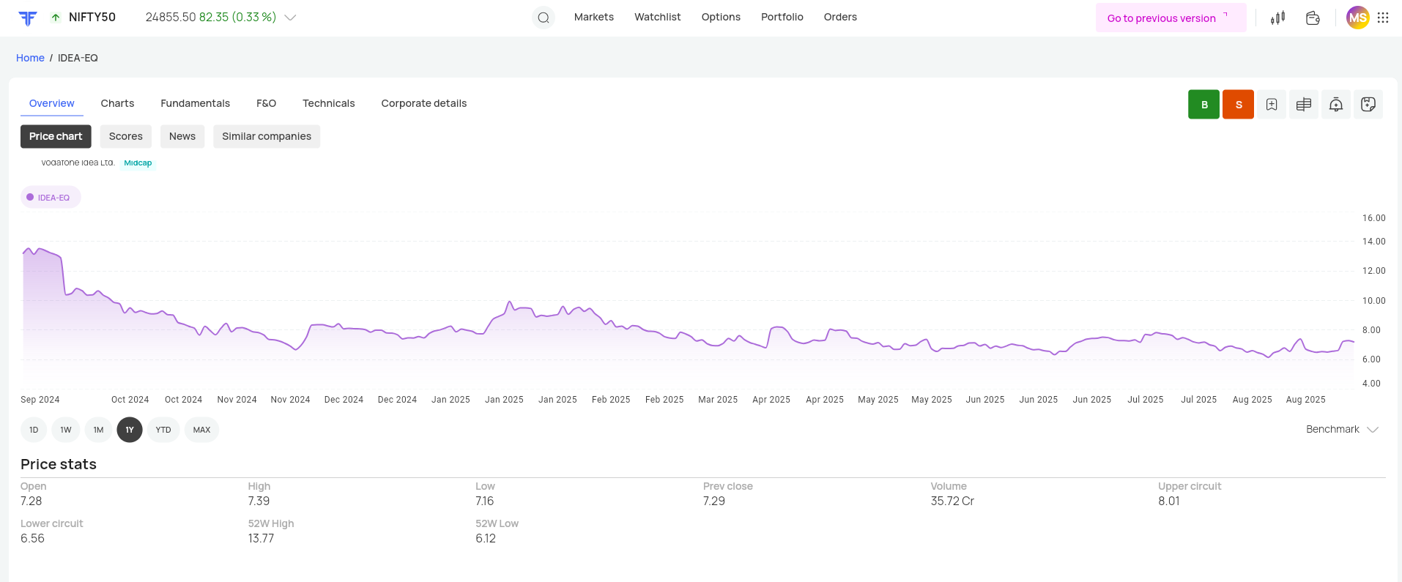Set chart range to 1W
The height and width of the screenshot is (582, 1402).
tap(66, 430)
